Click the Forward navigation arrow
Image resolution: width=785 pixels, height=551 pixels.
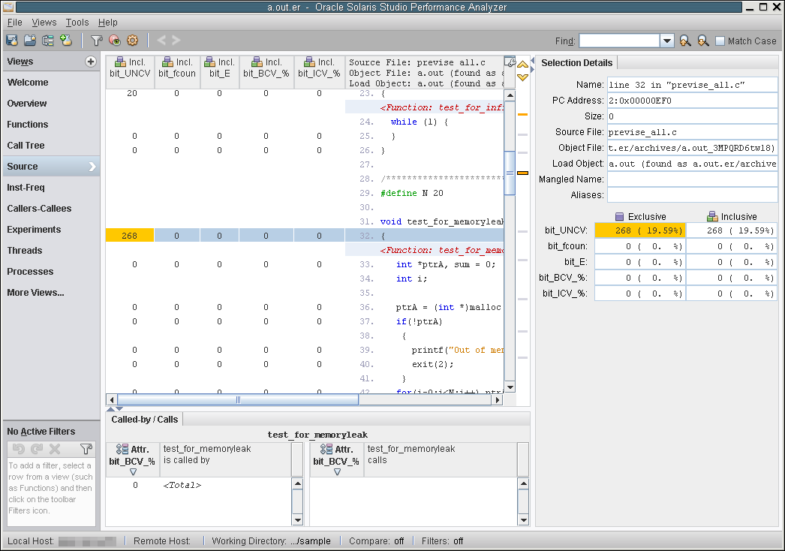point(176,41)
